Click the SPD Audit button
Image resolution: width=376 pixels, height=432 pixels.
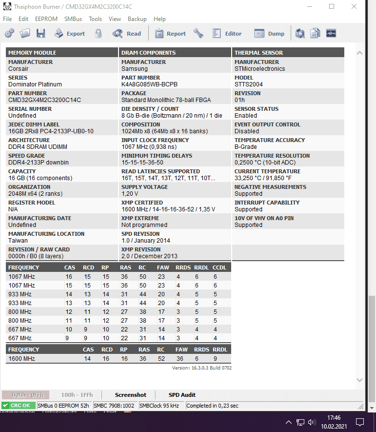click(x=182, y=395)
